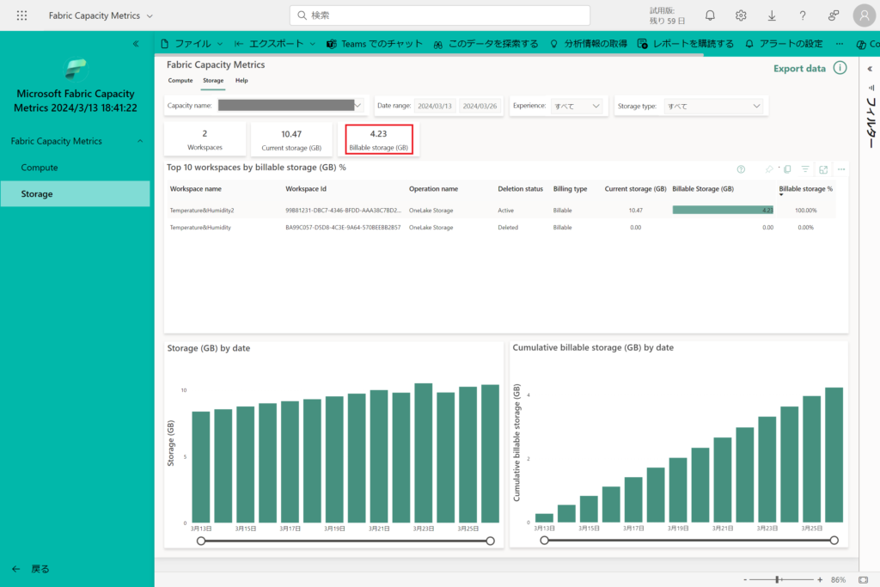The width and height of the screenshot is (880, 587).
Task: Click the search box in header
Action: tap(440, 15)
